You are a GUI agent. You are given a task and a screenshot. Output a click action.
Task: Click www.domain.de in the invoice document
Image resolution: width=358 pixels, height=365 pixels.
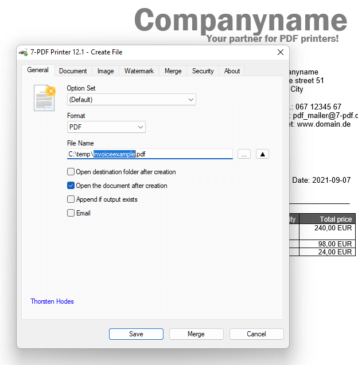pyautogui.click(x=324, y=124)
